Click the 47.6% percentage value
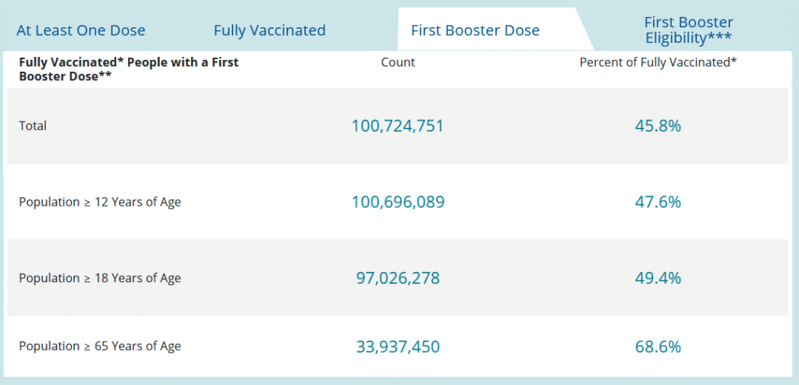The width and height of the screenshot is (799, 385). pyautogui.click(x=658, y=202)
